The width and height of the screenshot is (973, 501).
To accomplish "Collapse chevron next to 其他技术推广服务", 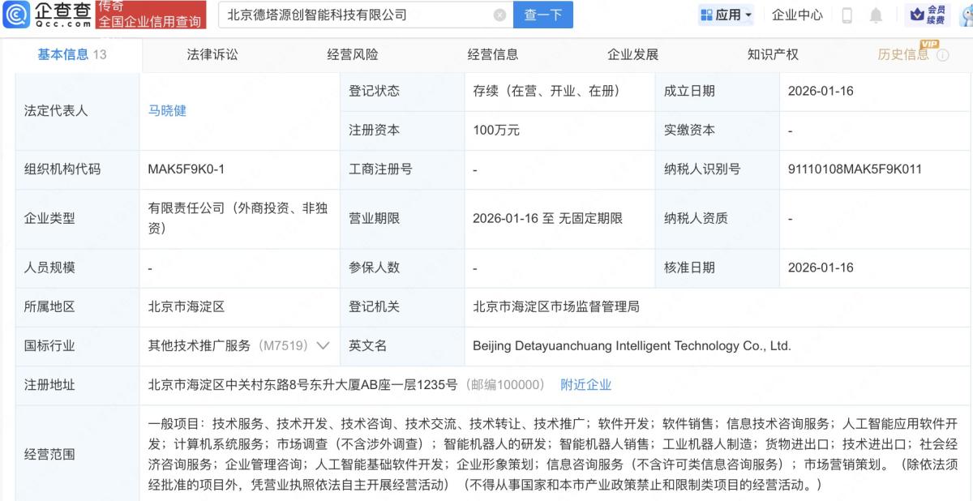I will click(324, 345).
